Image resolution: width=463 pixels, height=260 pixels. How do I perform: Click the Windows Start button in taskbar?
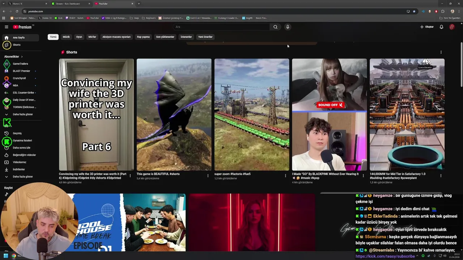pos(6,256)
